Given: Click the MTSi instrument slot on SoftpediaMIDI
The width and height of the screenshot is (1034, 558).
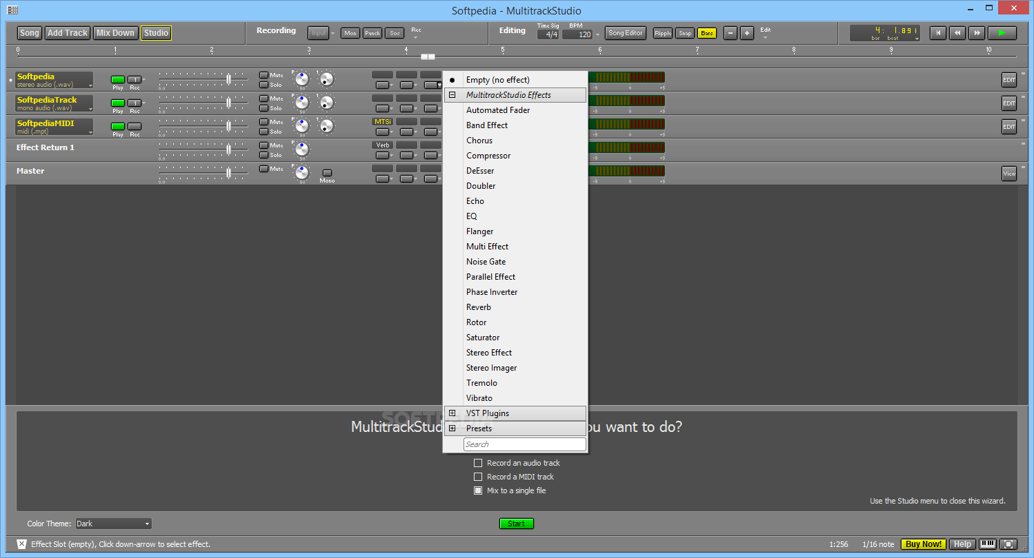Looking at the screenshot, I should [x=382, y=121].
